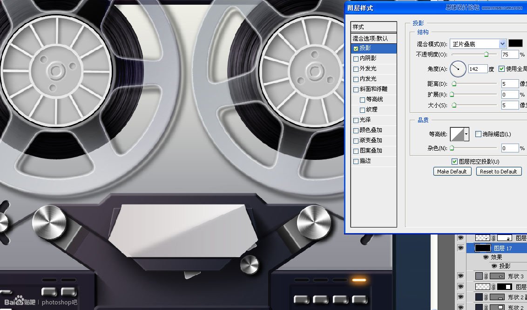Uncheck the 投影 drop shadow checkbox
Screen dimensions: 527x310
[x=356, y=48]
